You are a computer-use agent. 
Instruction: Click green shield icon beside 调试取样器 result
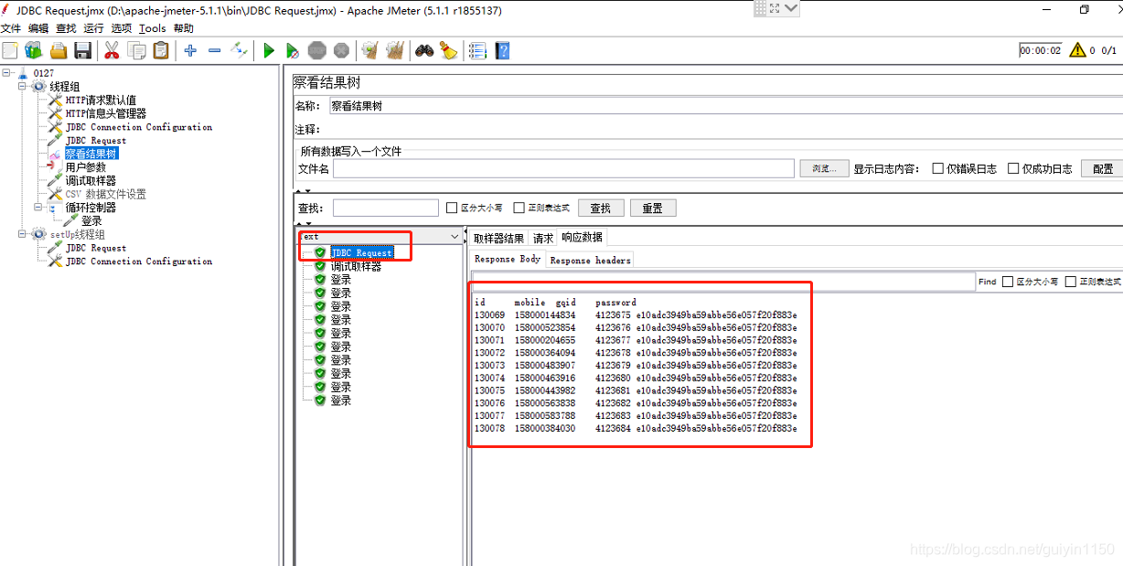click(320, 266)
